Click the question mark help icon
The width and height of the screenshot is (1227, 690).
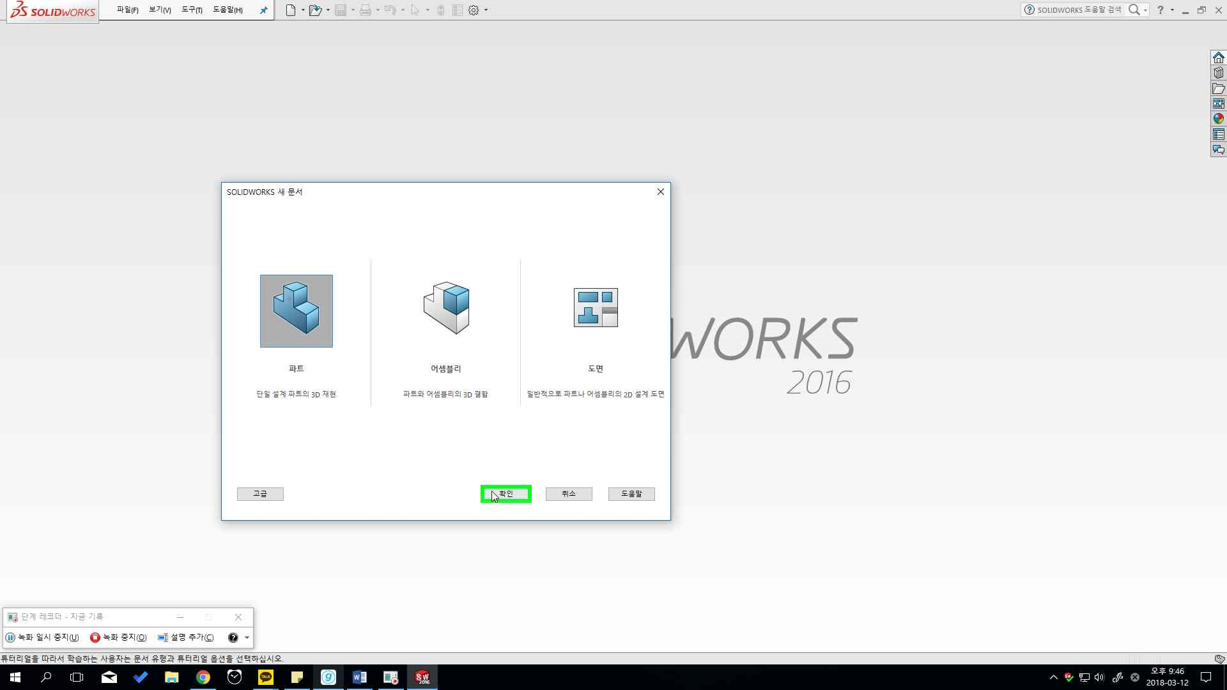click(x=1161, y=10)
